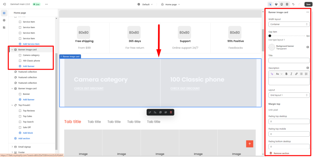Open the Width layout Container dropdown

289,24
